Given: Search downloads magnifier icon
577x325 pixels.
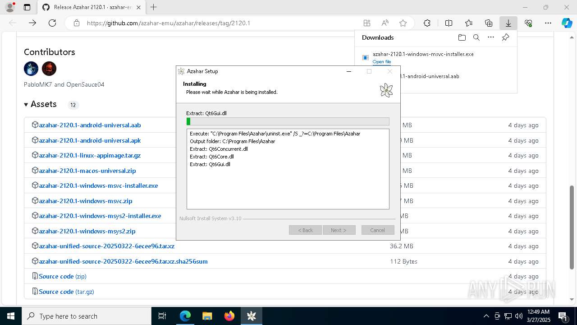Looking at the screenshot, I should (x=476, y=37).
